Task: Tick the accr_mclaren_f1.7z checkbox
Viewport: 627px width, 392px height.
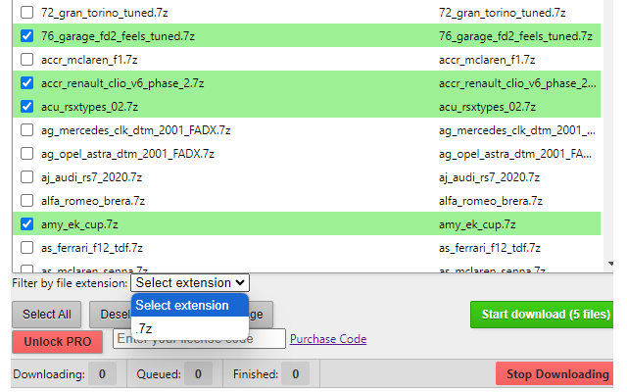Action: (x=26, y=60)
